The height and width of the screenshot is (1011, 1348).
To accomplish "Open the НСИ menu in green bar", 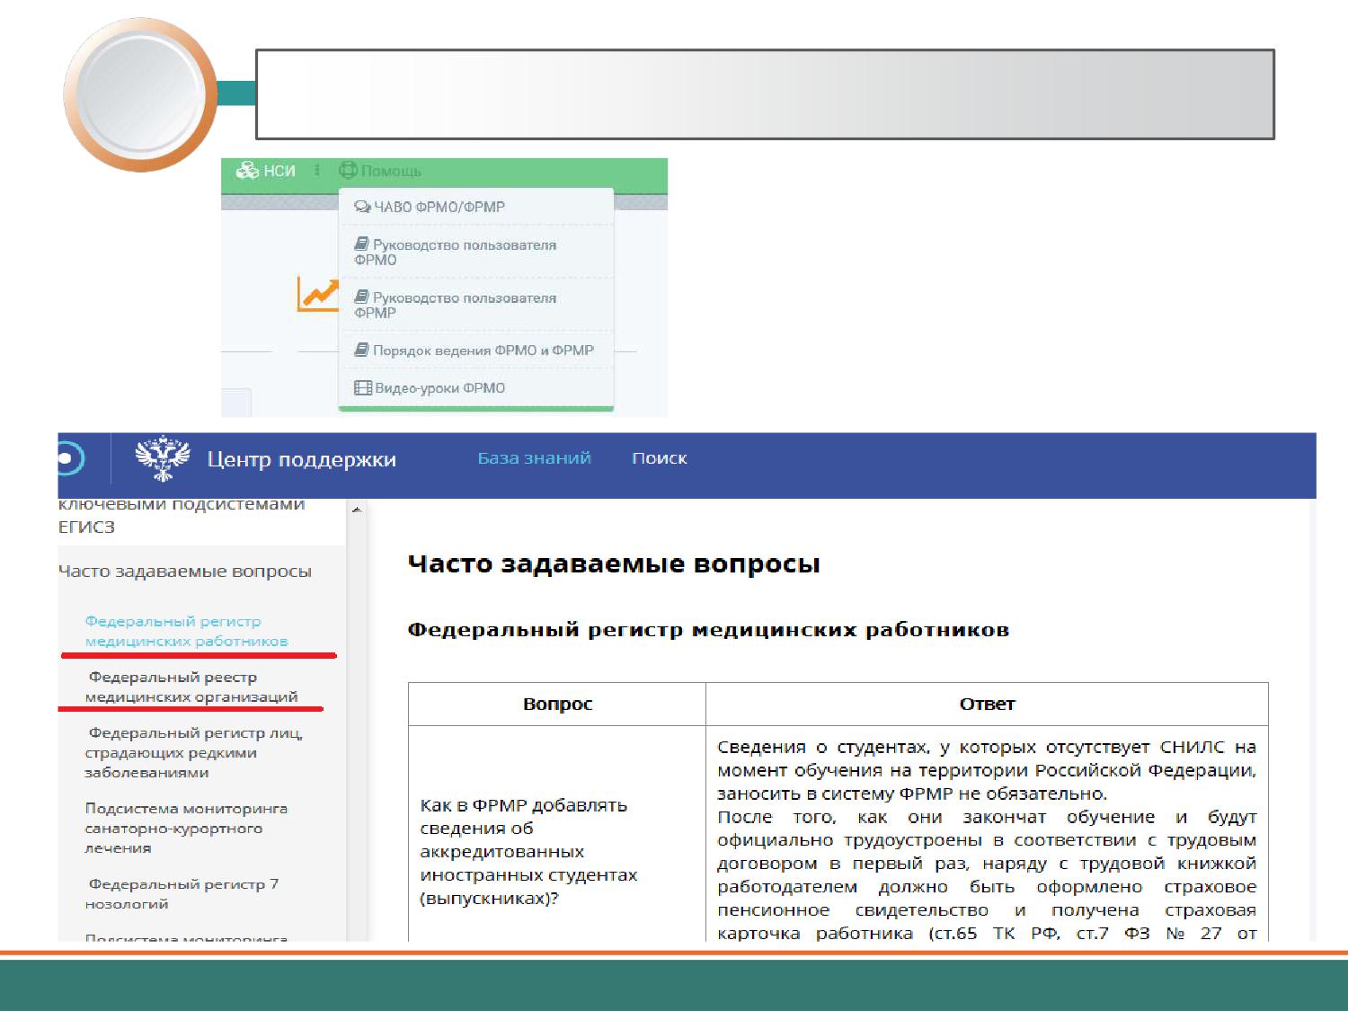I will (266, 171).
